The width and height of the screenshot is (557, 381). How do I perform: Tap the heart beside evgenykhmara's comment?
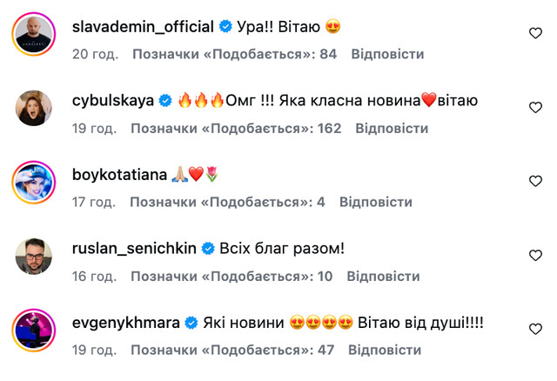pyautogui.click(x=536, y=329)
